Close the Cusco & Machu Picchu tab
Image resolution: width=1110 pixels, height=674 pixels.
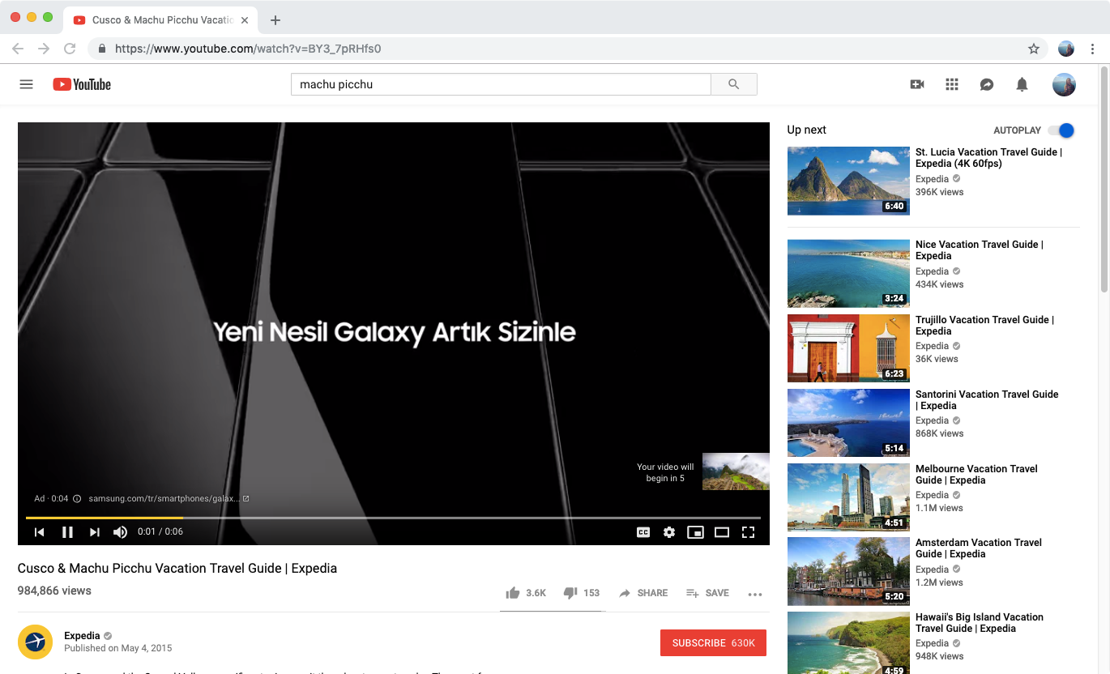(x=245, y=20)
